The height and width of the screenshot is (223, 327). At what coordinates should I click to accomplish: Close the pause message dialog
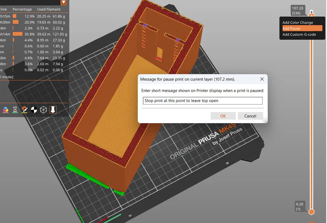(x=262, y=79)
